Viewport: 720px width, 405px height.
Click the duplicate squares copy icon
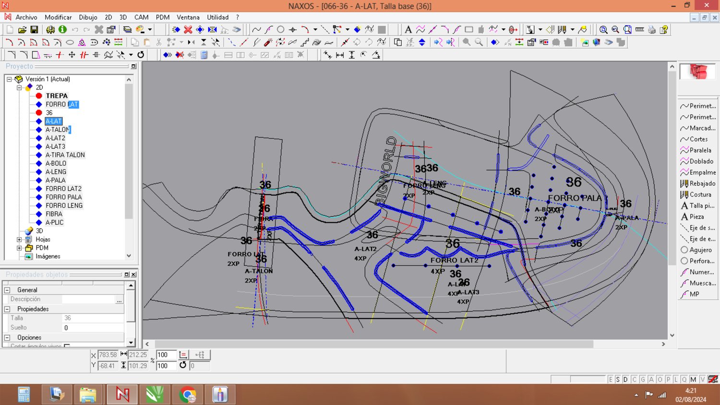397,42
